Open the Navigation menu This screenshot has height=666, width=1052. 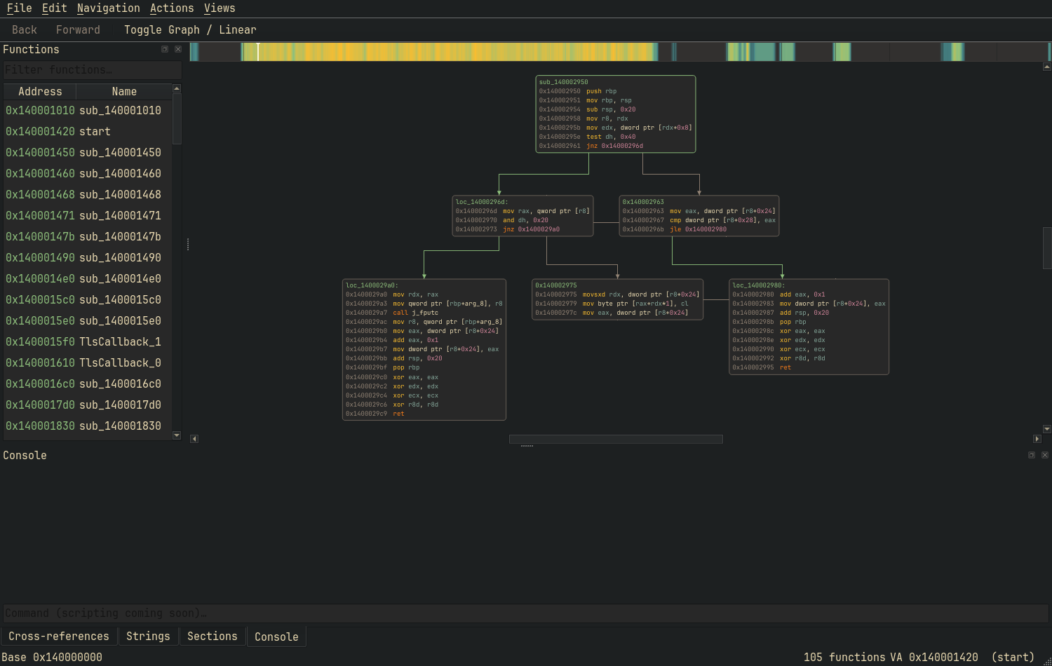109,8
